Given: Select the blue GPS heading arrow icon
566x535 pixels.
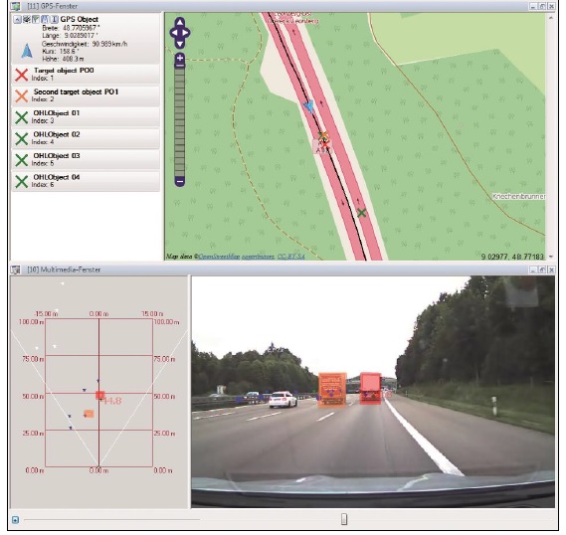Looking at the screenshot, I should (27, 51).
